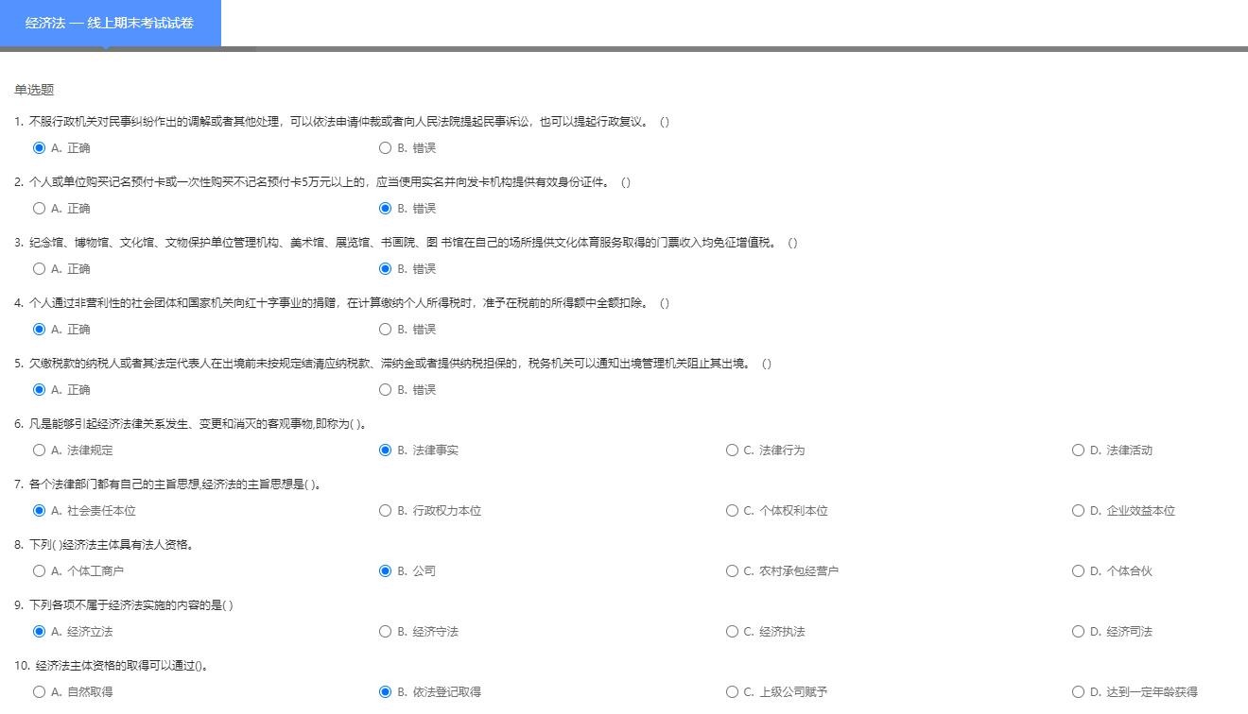Mark answer A. 经济立法
The image size is (1248, 714).
(39, 632)
